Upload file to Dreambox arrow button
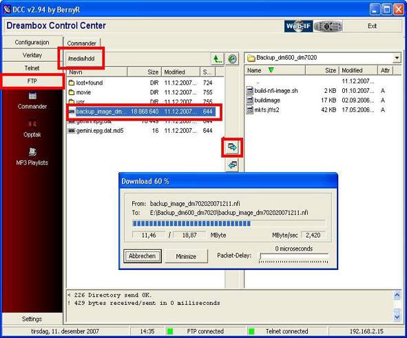 point(232,165)
